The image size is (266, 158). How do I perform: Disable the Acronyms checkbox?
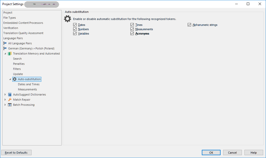(132, 34)
